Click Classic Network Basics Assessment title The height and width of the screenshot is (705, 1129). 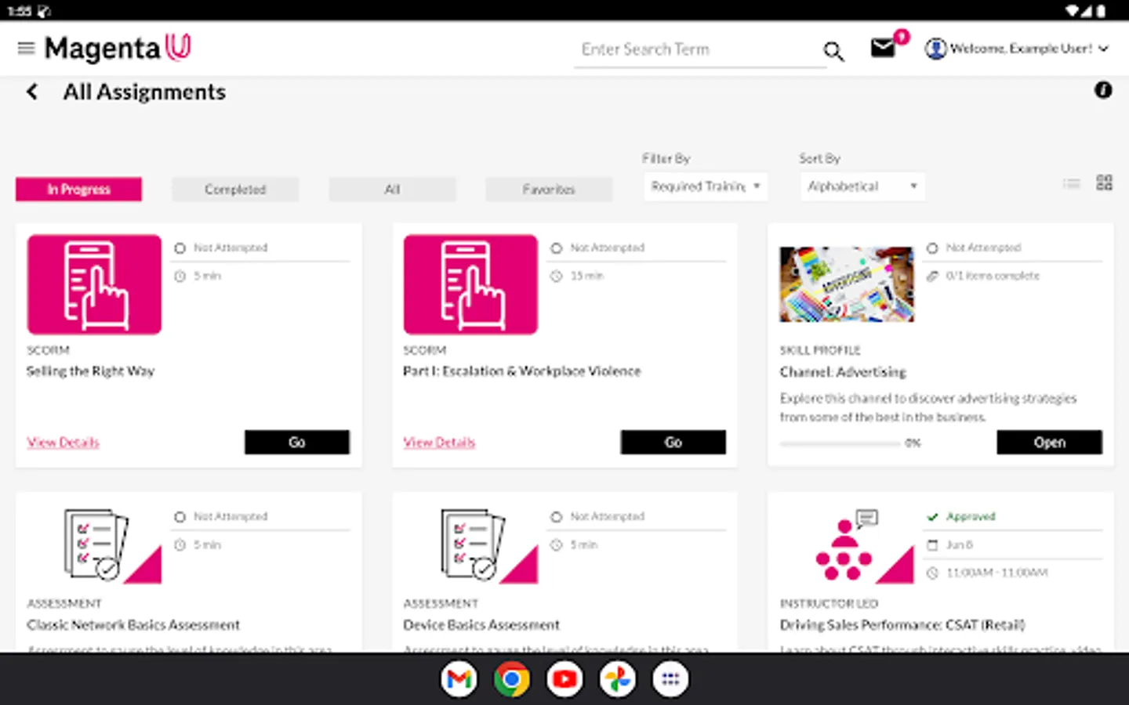133,625
